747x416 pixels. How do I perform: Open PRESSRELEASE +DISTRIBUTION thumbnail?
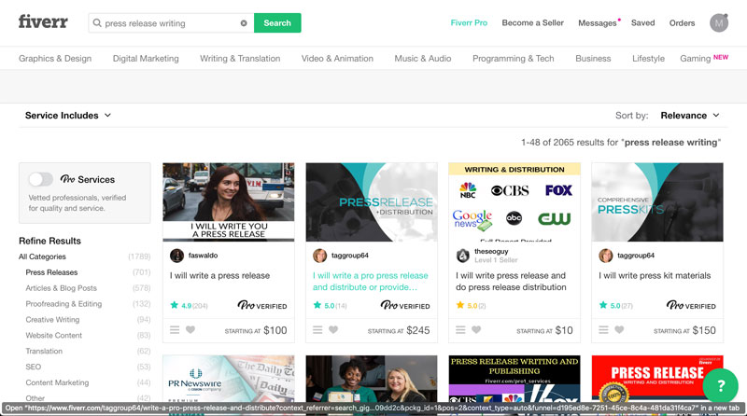click(x=371, y=202)
